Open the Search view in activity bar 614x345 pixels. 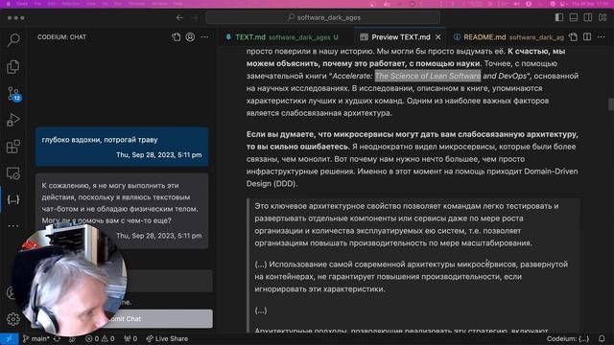point(13,40)
